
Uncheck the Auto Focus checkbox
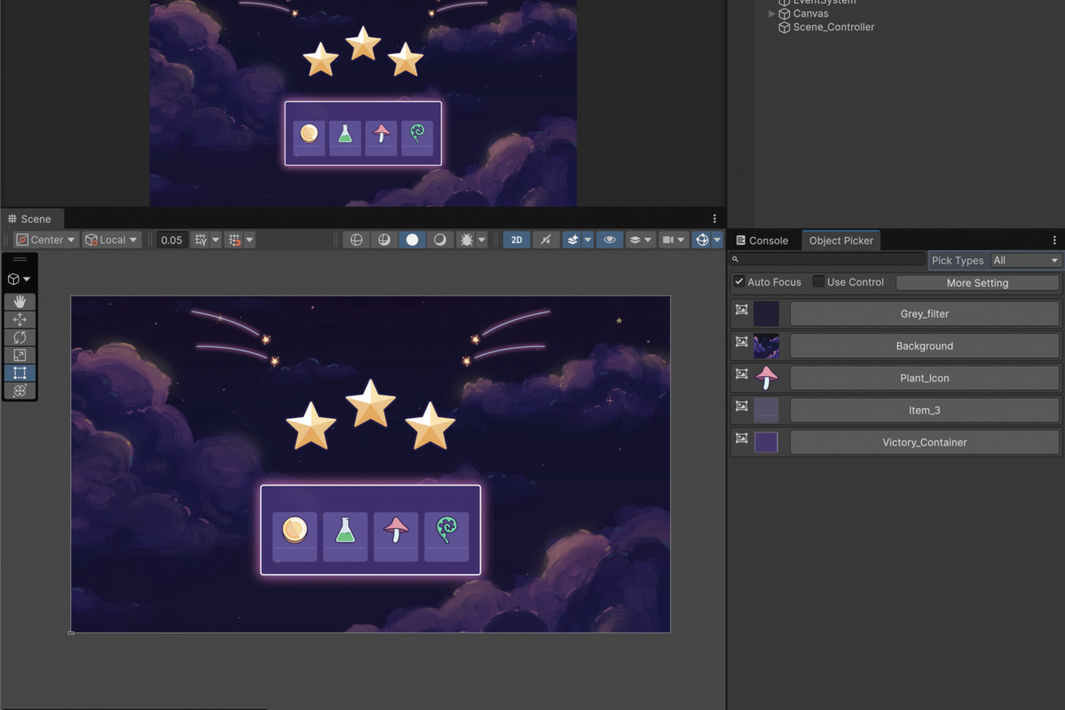(x=738, y=281)
